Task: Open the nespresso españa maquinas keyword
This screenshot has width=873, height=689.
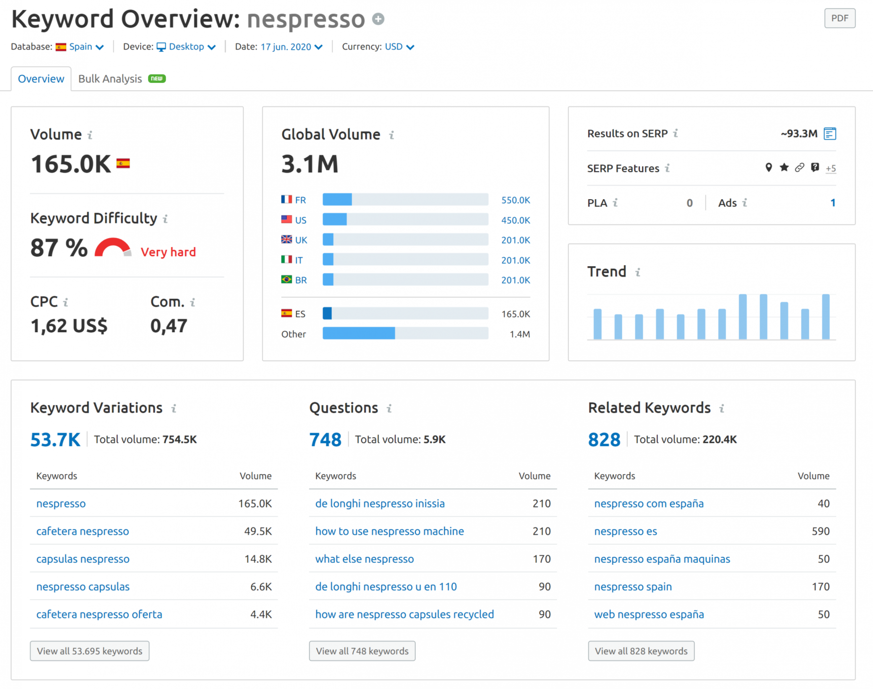Action: [x=662, y=559]
